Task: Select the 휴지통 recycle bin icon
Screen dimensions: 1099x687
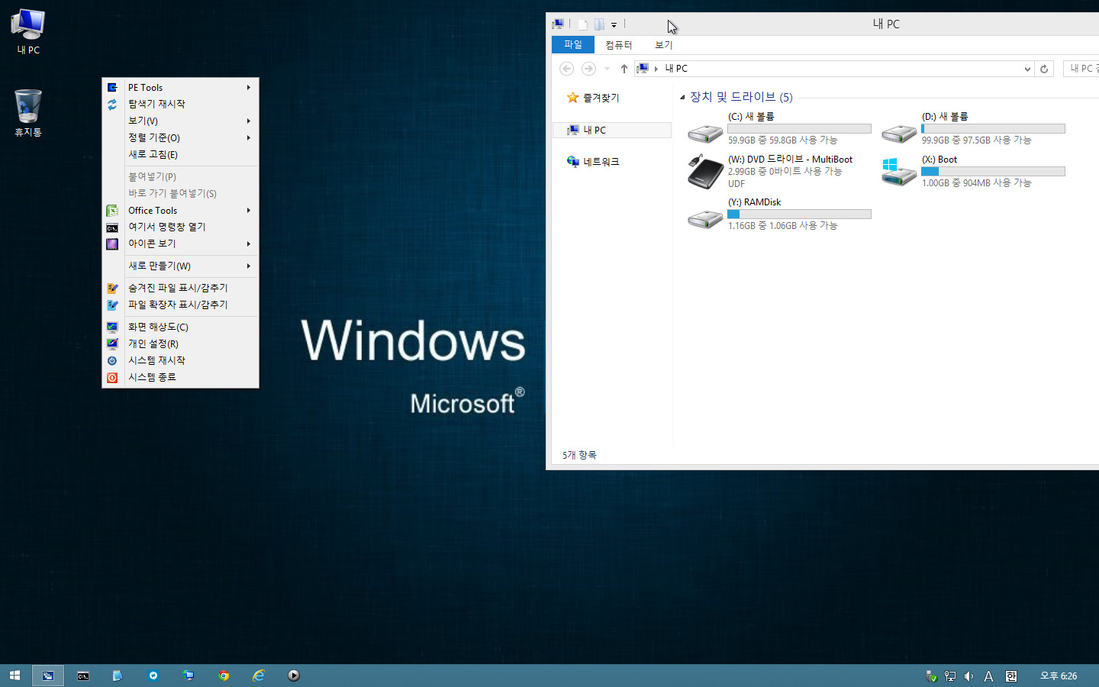Action: (28, 113)
